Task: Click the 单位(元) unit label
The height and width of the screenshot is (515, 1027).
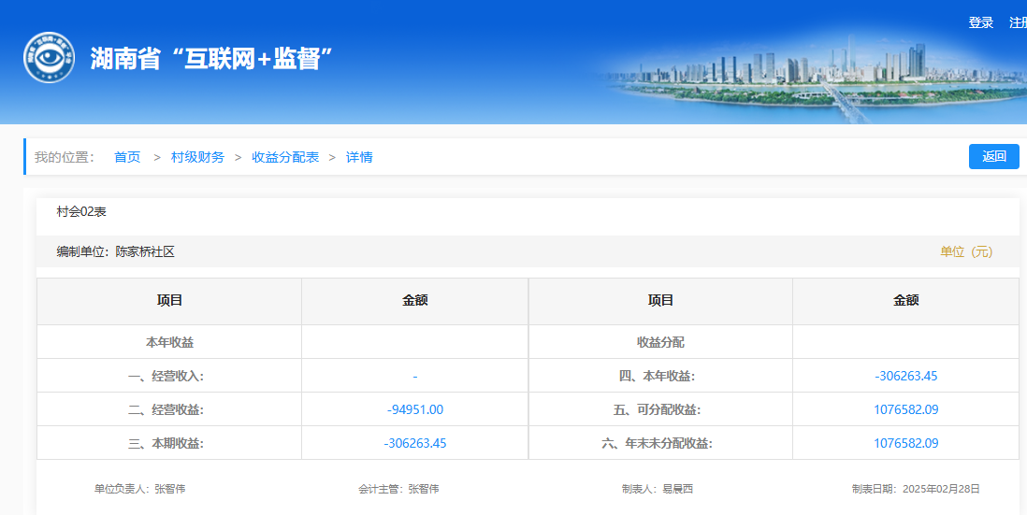Action: [966, 252]
